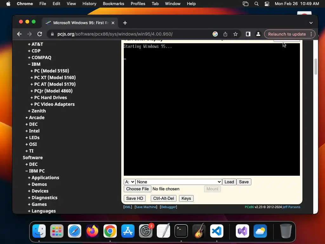Expand the Zenith entry
This screenshot has height=244, width=325.
click(37, 111)
